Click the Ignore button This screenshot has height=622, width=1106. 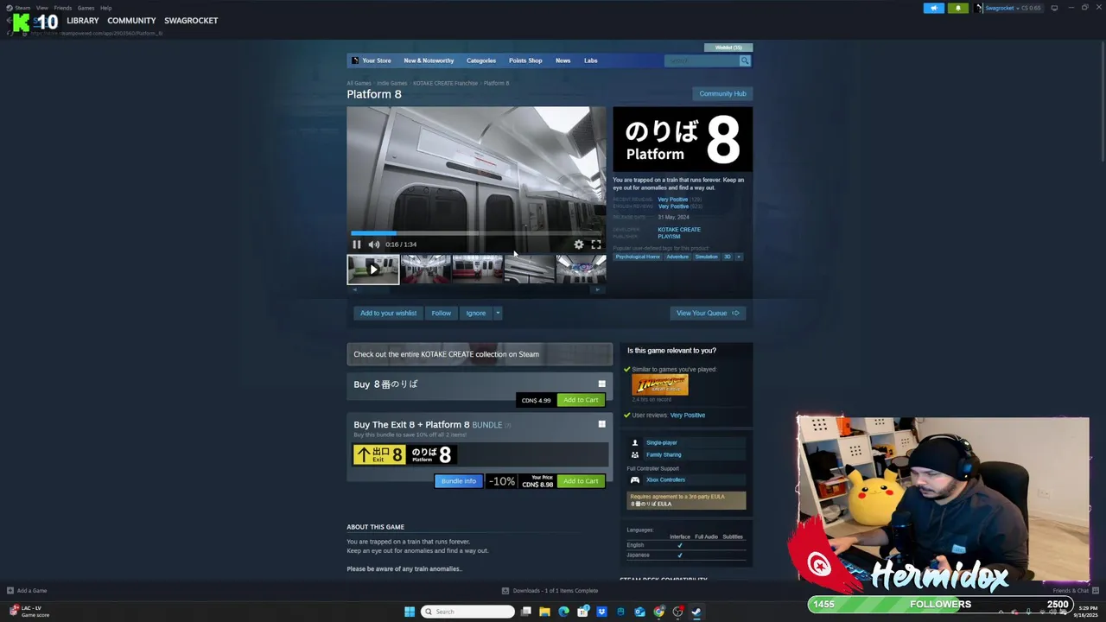point(476,313)
